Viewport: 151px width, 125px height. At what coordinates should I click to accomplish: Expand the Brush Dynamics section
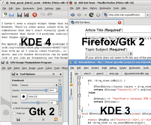tap(14, 108)
